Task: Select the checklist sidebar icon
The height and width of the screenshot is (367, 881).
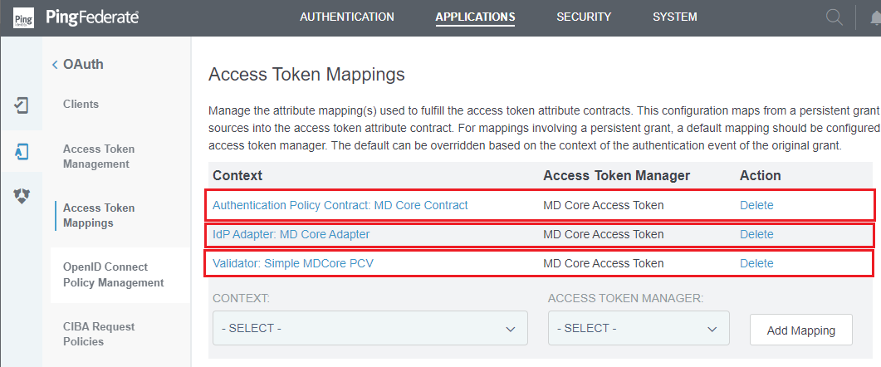Action: (x=21, y=105)
